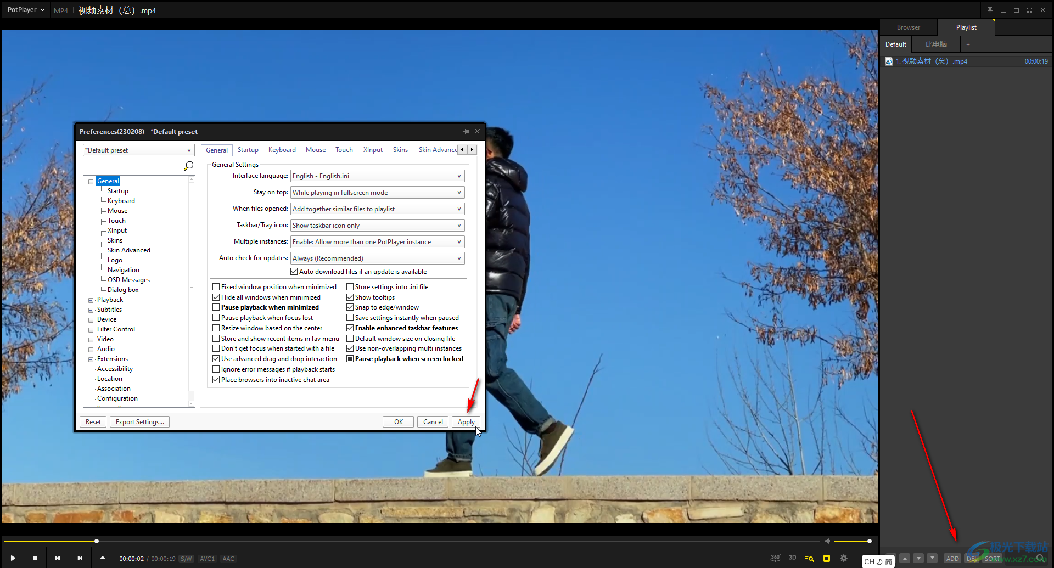The width and height of the screenshot is (1054, 568).
Task: Click ADD in the playlist panel
Action: (x=952, y=559)
